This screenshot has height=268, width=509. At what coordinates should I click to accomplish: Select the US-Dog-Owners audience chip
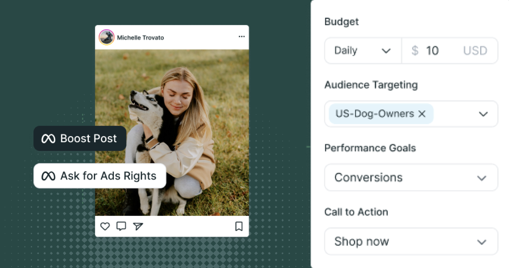tap(381, 114)
